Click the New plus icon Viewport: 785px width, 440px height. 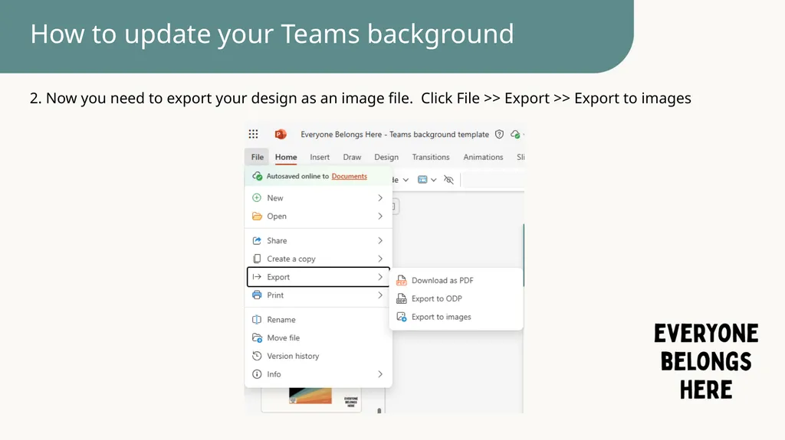[x=257, y=197]
